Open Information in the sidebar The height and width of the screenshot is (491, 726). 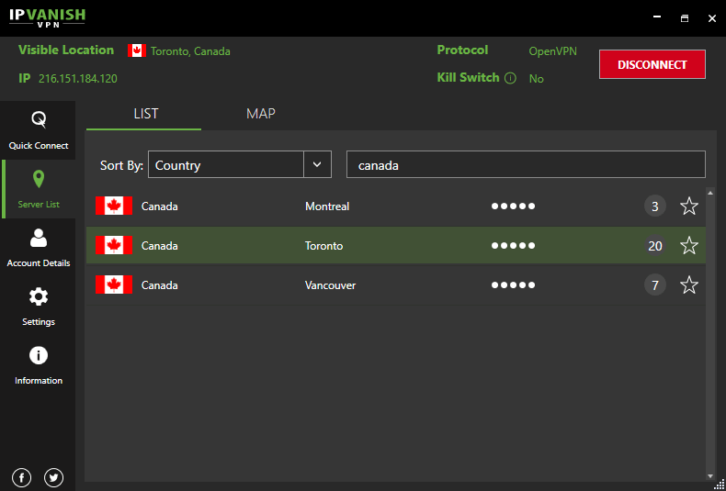(x=39, y=365)
